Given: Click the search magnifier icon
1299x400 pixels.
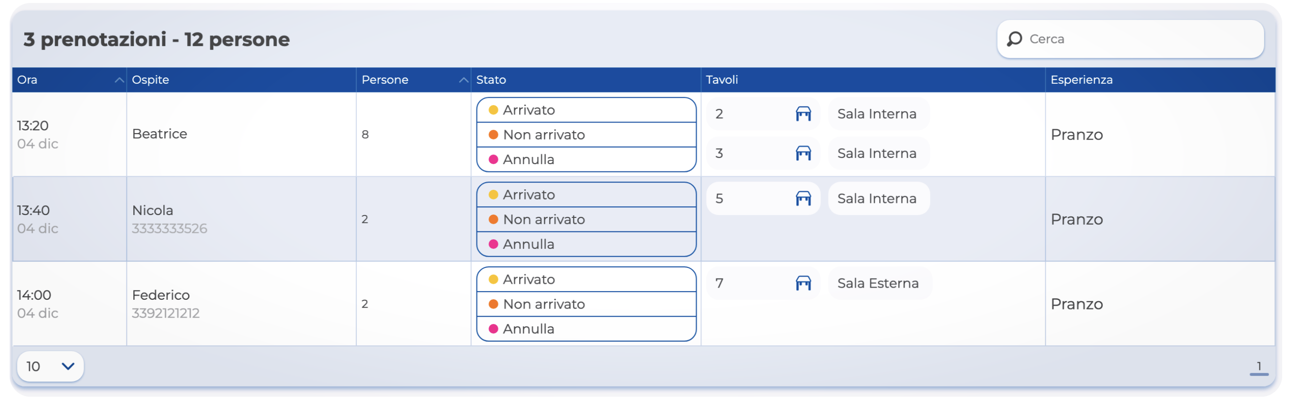Looking at the screenshot, I should (1014, 39).
